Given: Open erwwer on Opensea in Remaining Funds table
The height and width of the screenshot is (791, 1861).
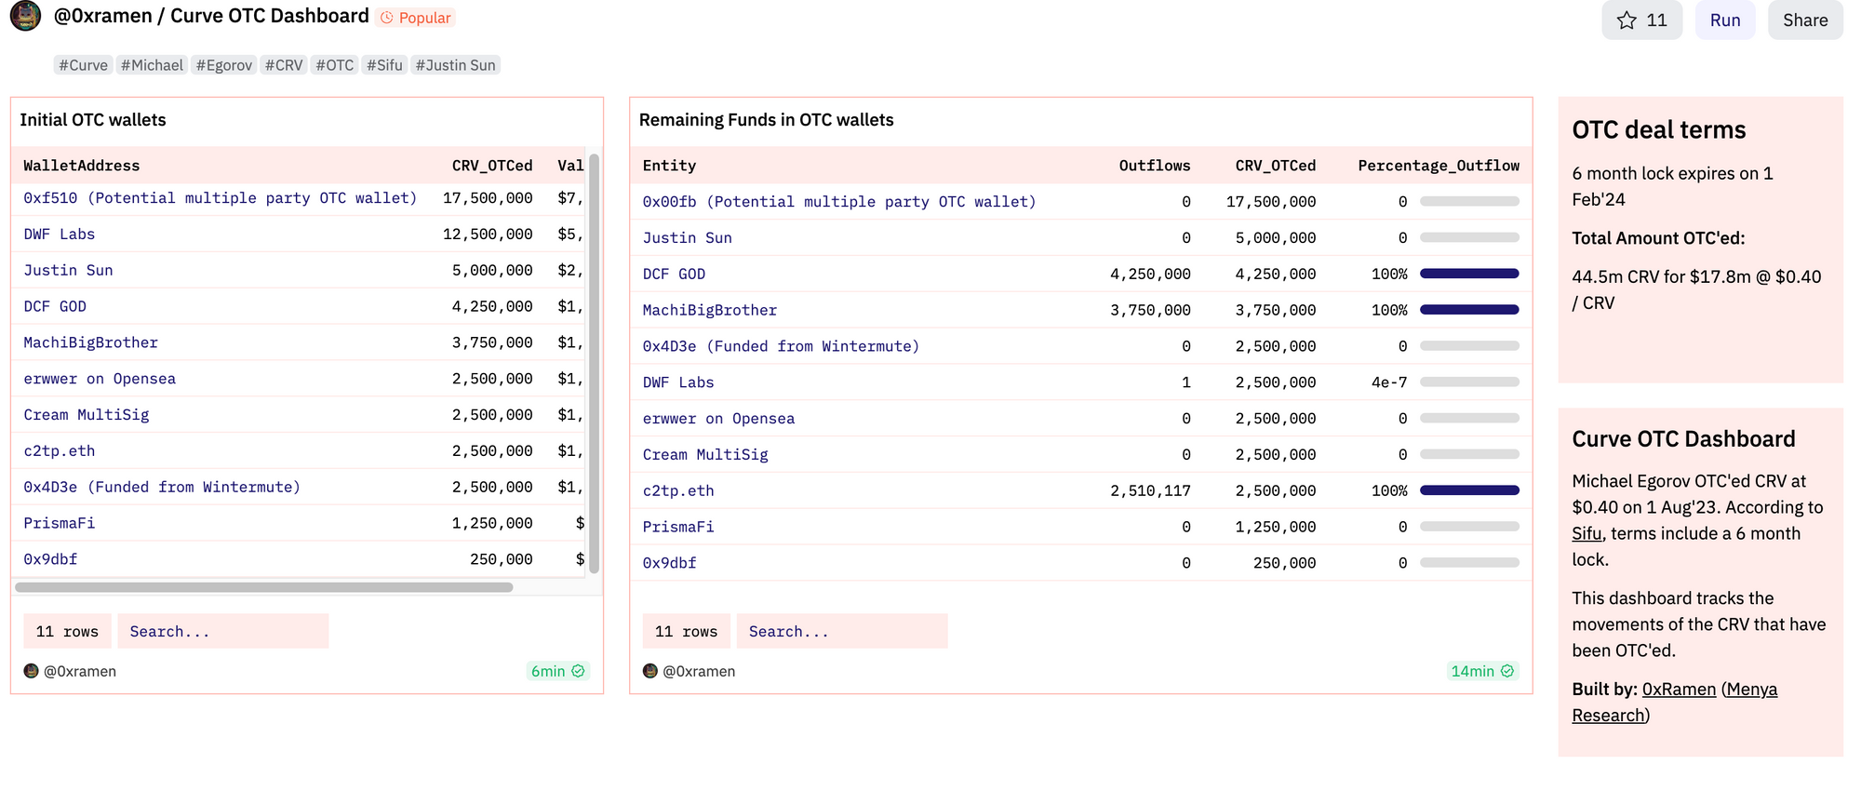Looking at the screenshot, I should pyautogui.click(x=718, y=419).
